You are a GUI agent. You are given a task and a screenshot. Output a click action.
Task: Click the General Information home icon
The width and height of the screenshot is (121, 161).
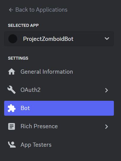point(12,72)
